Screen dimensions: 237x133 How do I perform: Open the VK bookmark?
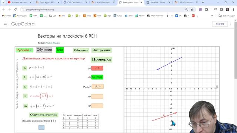(178, 16)
